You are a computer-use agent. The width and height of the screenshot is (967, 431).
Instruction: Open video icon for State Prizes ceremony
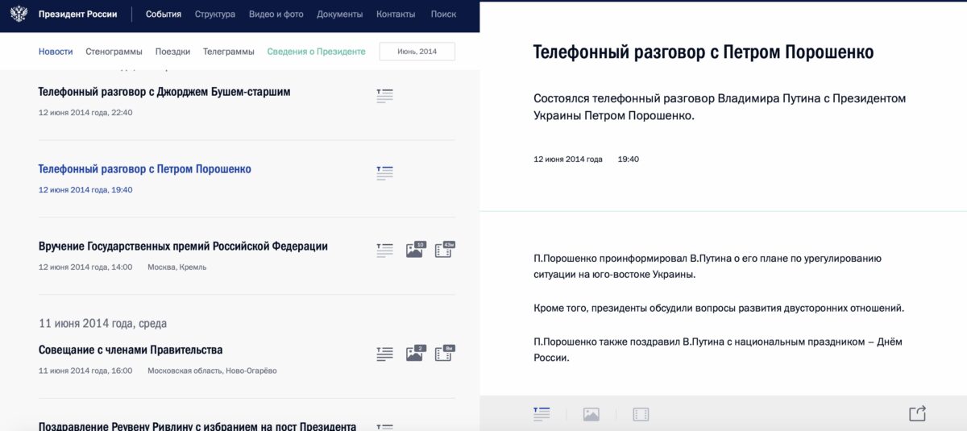click(445, 249)
